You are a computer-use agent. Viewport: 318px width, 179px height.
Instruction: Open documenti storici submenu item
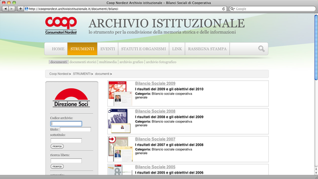[x=83, y=62]
